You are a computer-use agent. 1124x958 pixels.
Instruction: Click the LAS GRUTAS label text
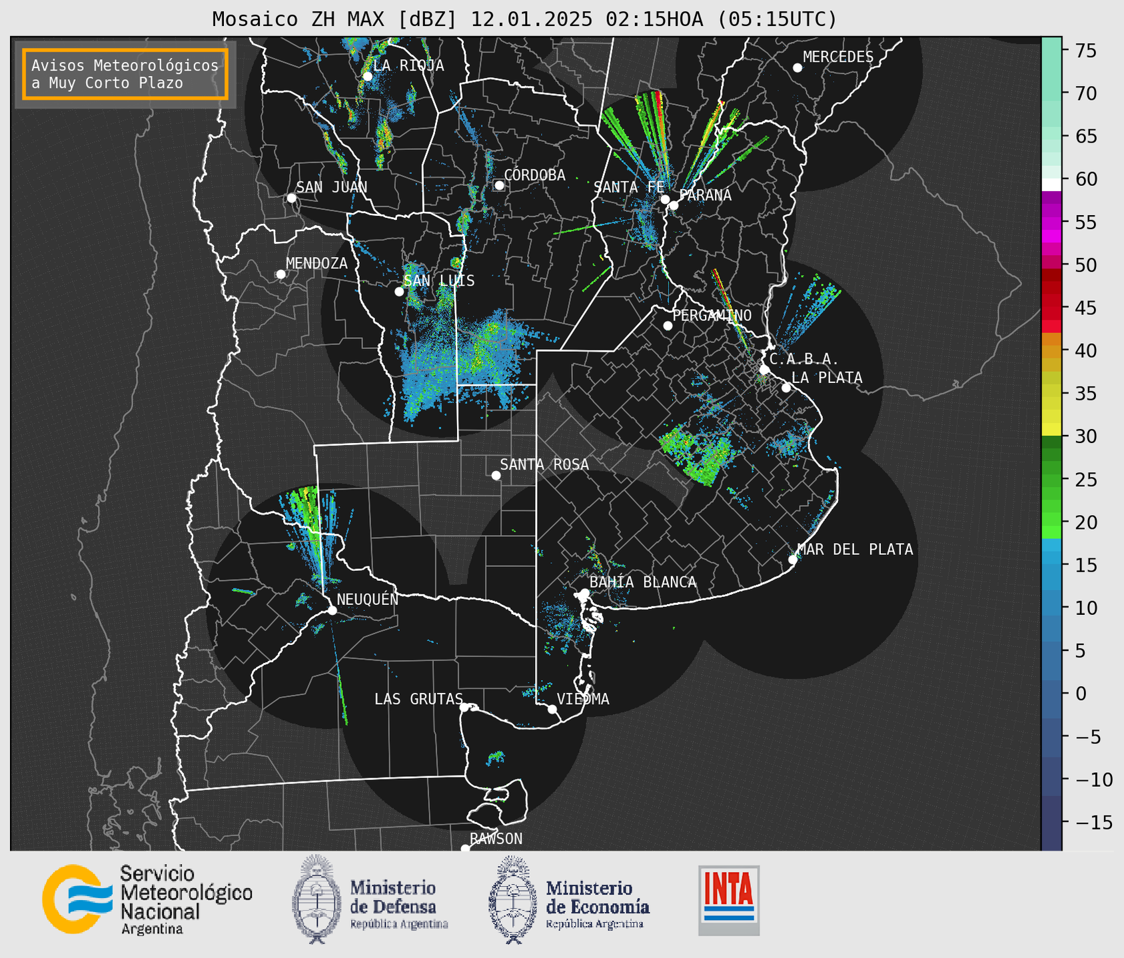(x=418, y=699)
